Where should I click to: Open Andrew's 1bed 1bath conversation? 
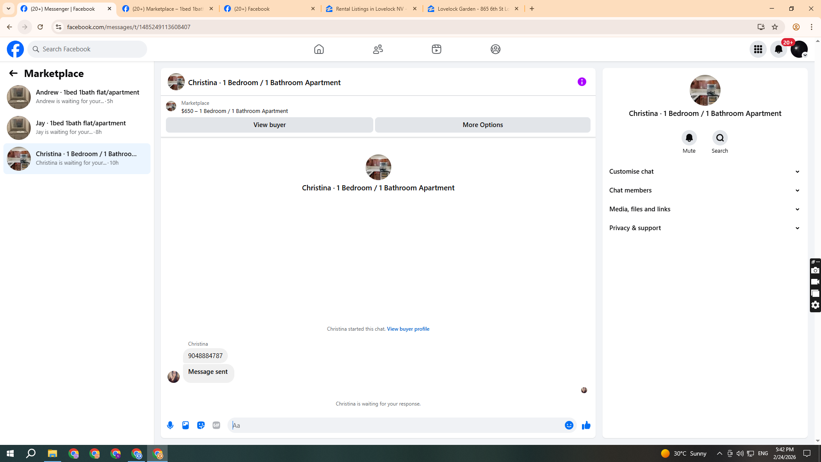tap(77, 97)
